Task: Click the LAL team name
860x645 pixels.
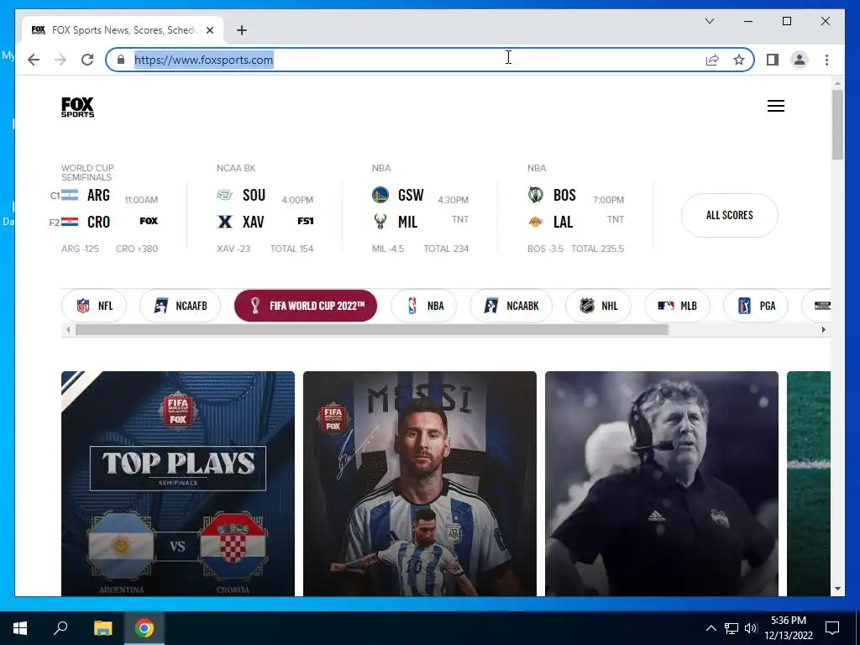Action: pos(563,222)
